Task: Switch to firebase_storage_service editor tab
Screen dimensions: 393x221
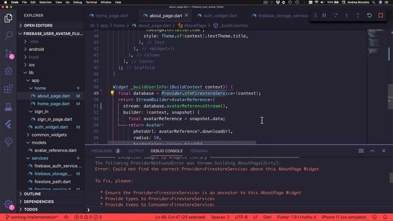Action: tap(280, 15)
